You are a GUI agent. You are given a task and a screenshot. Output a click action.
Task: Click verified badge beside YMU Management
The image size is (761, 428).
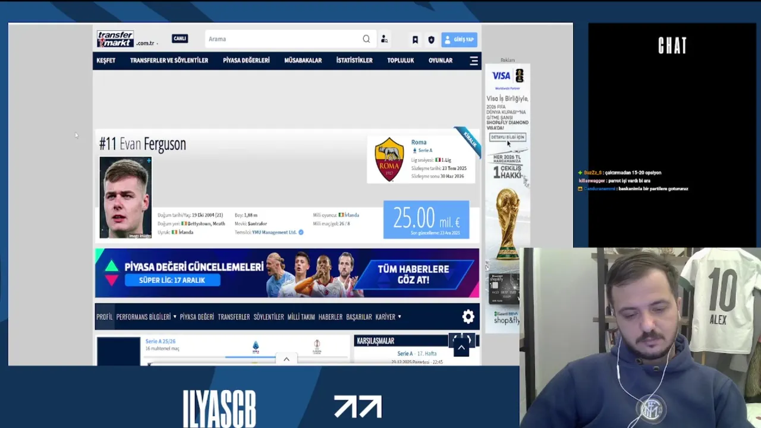coord(301,232)
